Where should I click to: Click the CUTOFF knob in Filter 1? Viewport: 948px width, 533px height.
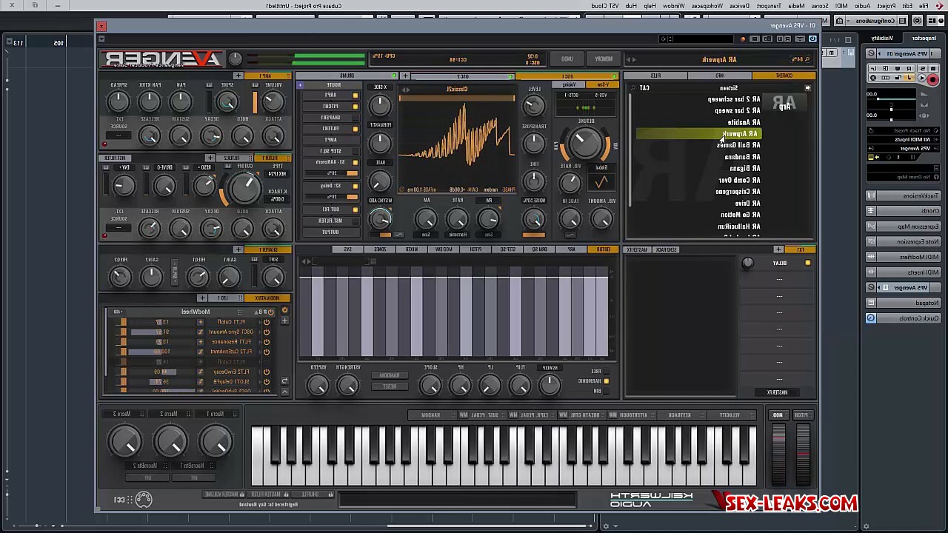coord(246,189)
